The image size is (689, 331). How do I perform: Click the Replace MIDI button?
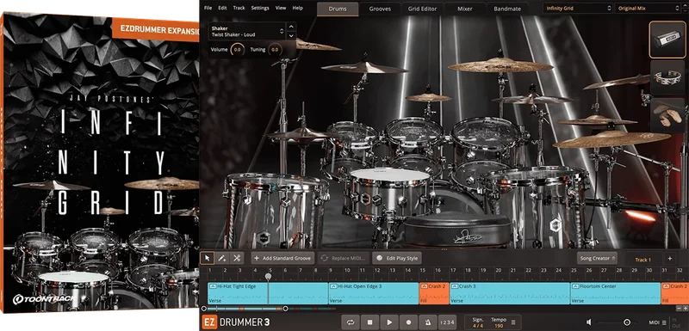pos(343,258)
